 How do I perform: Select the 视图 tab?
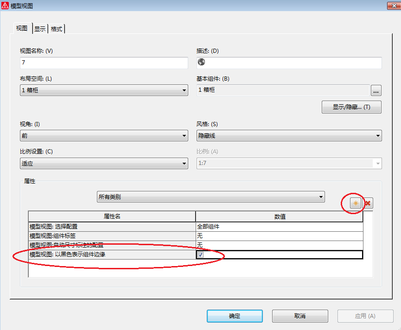(x=22, y=28)
